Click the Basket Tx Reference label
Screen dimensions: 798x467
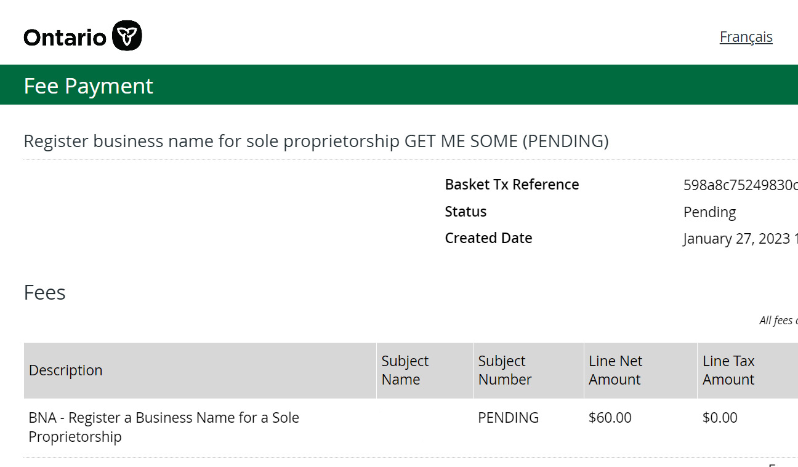[x=512, y=185]
